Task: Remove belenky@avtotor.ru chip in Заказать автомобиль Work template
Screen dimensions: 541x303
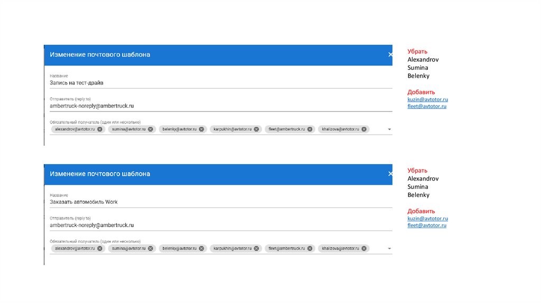Action: coord(201,249)
